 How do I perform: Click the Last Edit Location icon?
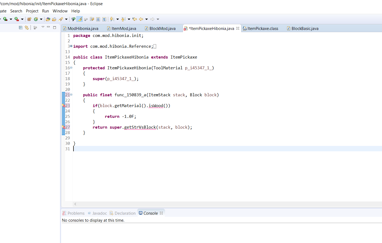click(x=135, y=19)
